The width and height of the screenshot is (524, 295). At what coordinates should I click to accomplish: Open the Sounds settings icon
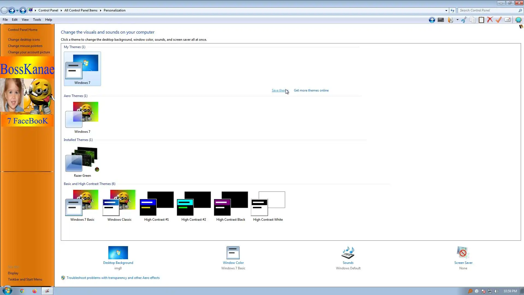[348, 253]
